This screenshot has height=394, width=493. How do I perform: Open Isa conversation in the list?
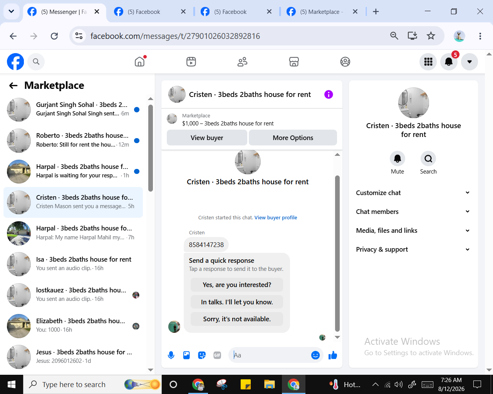tap(73, 264)
